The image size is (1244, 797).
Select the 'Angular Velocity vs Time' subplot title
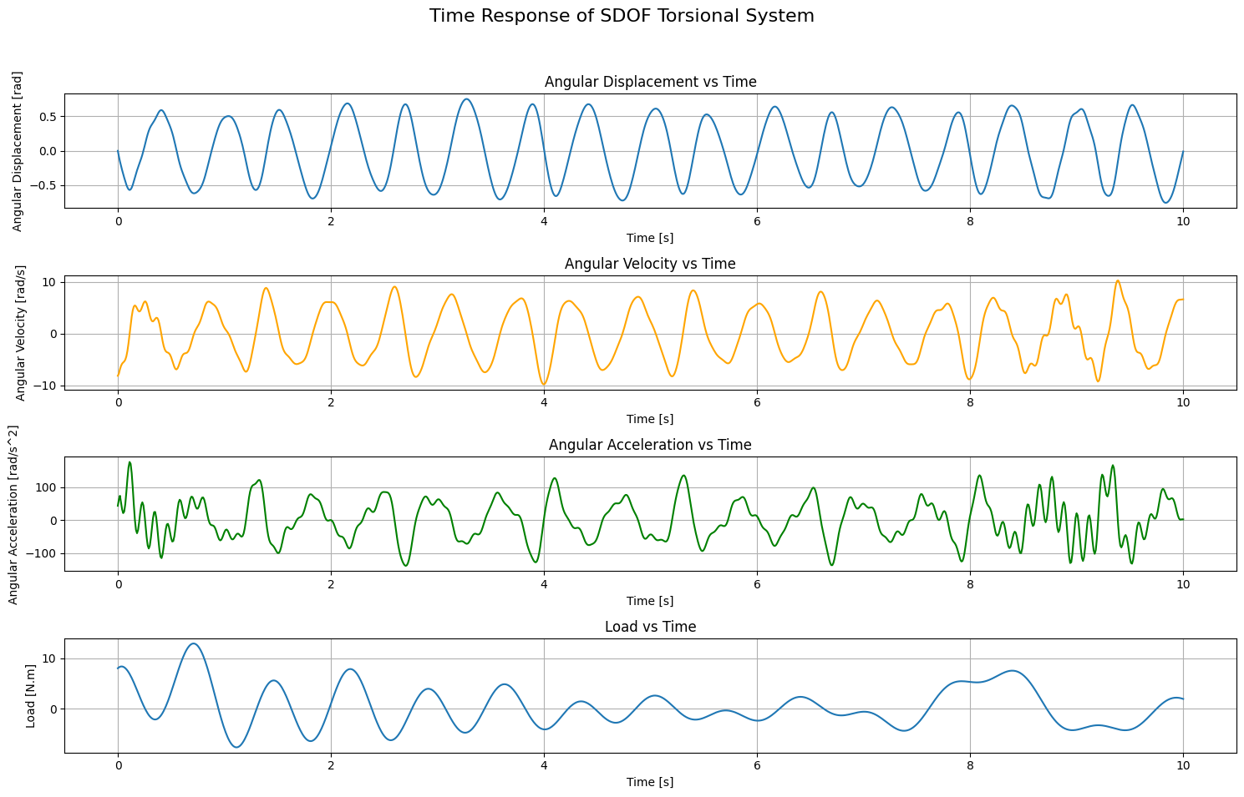coord(650,264)
